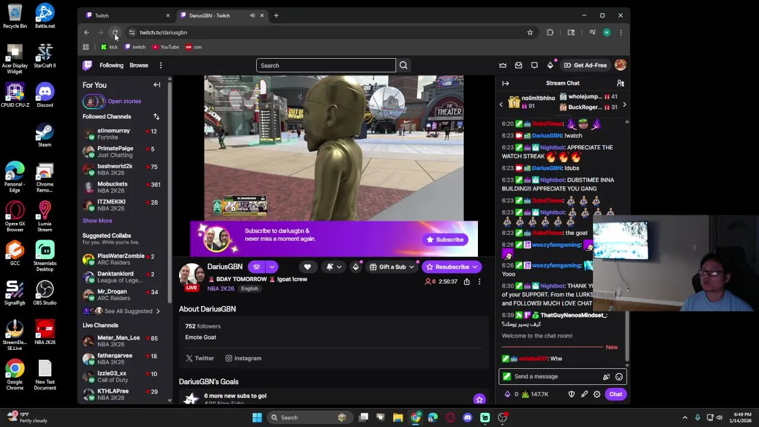759x427 pixels.
Task: Open OBS Studio desktop shortcut
Action: pos(44,293)
